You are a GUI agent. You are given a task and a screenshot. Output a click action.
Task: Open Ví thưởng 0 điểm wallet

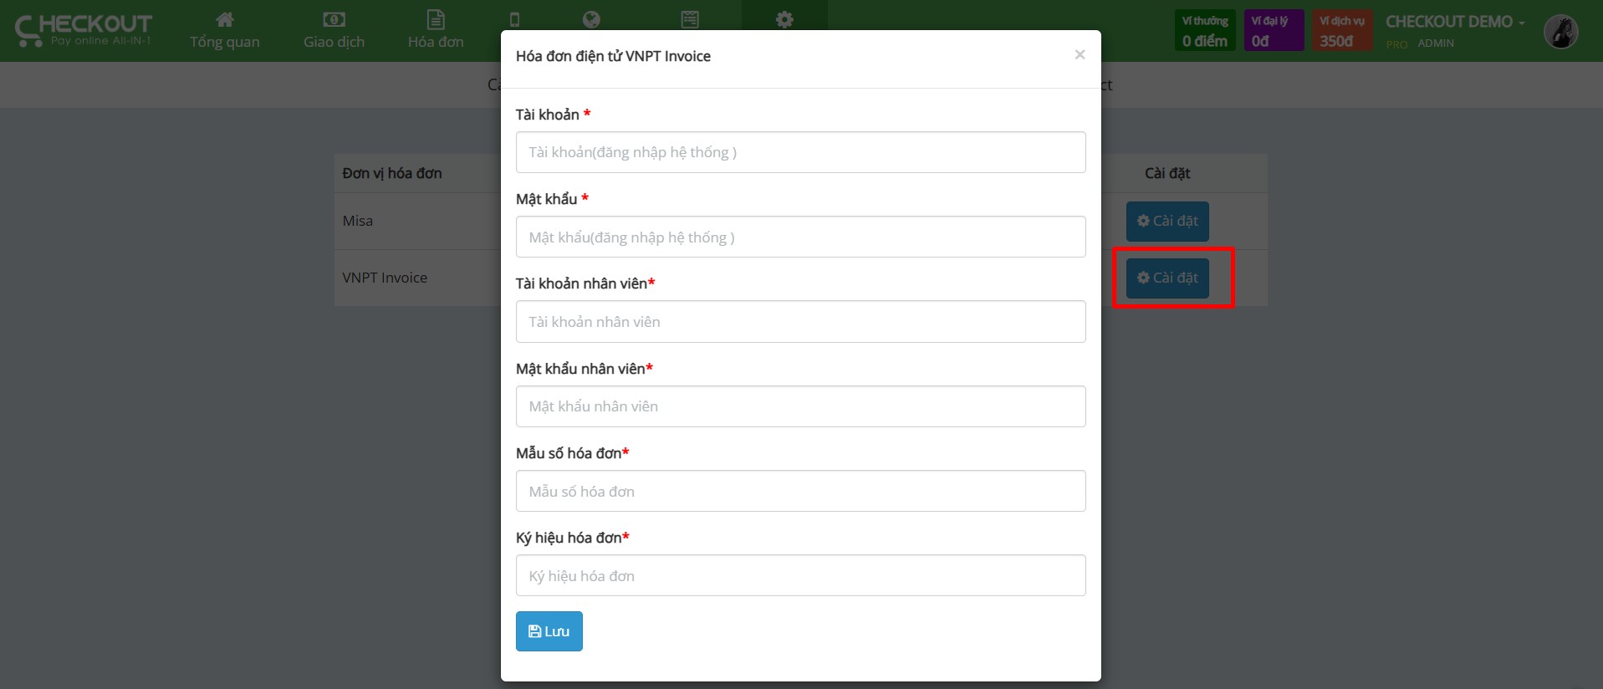pos(1205,31)
